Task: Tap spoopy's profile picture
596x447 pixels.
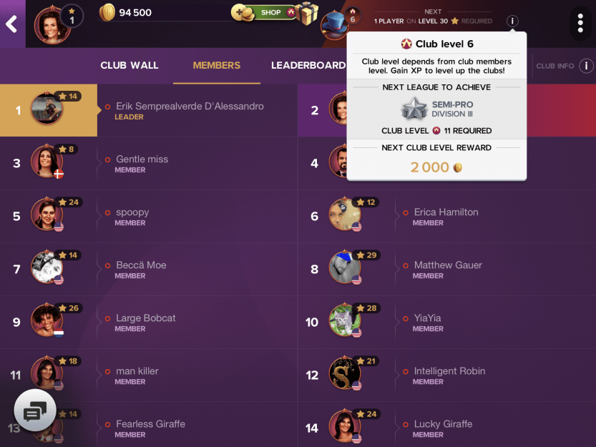Action: (x=47, y=215)
